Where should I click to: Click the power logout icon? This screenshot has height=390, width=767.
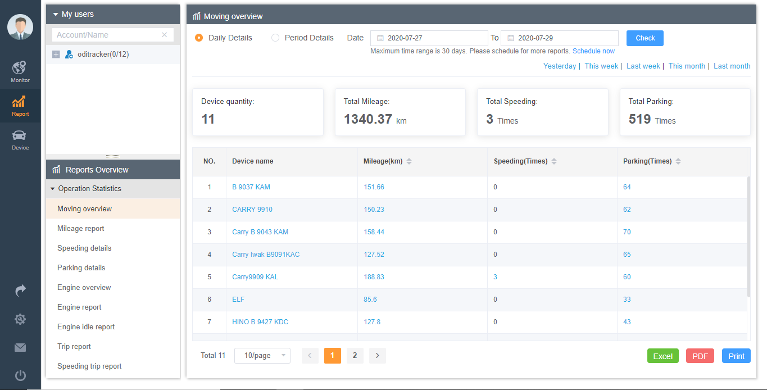[20, 375]
